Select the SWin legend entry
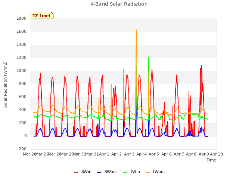239x179 pixels. [83, 172]
